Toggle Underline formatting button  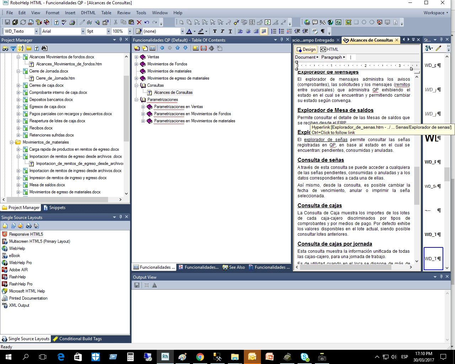pyautogui.click(x=230, y=31)
